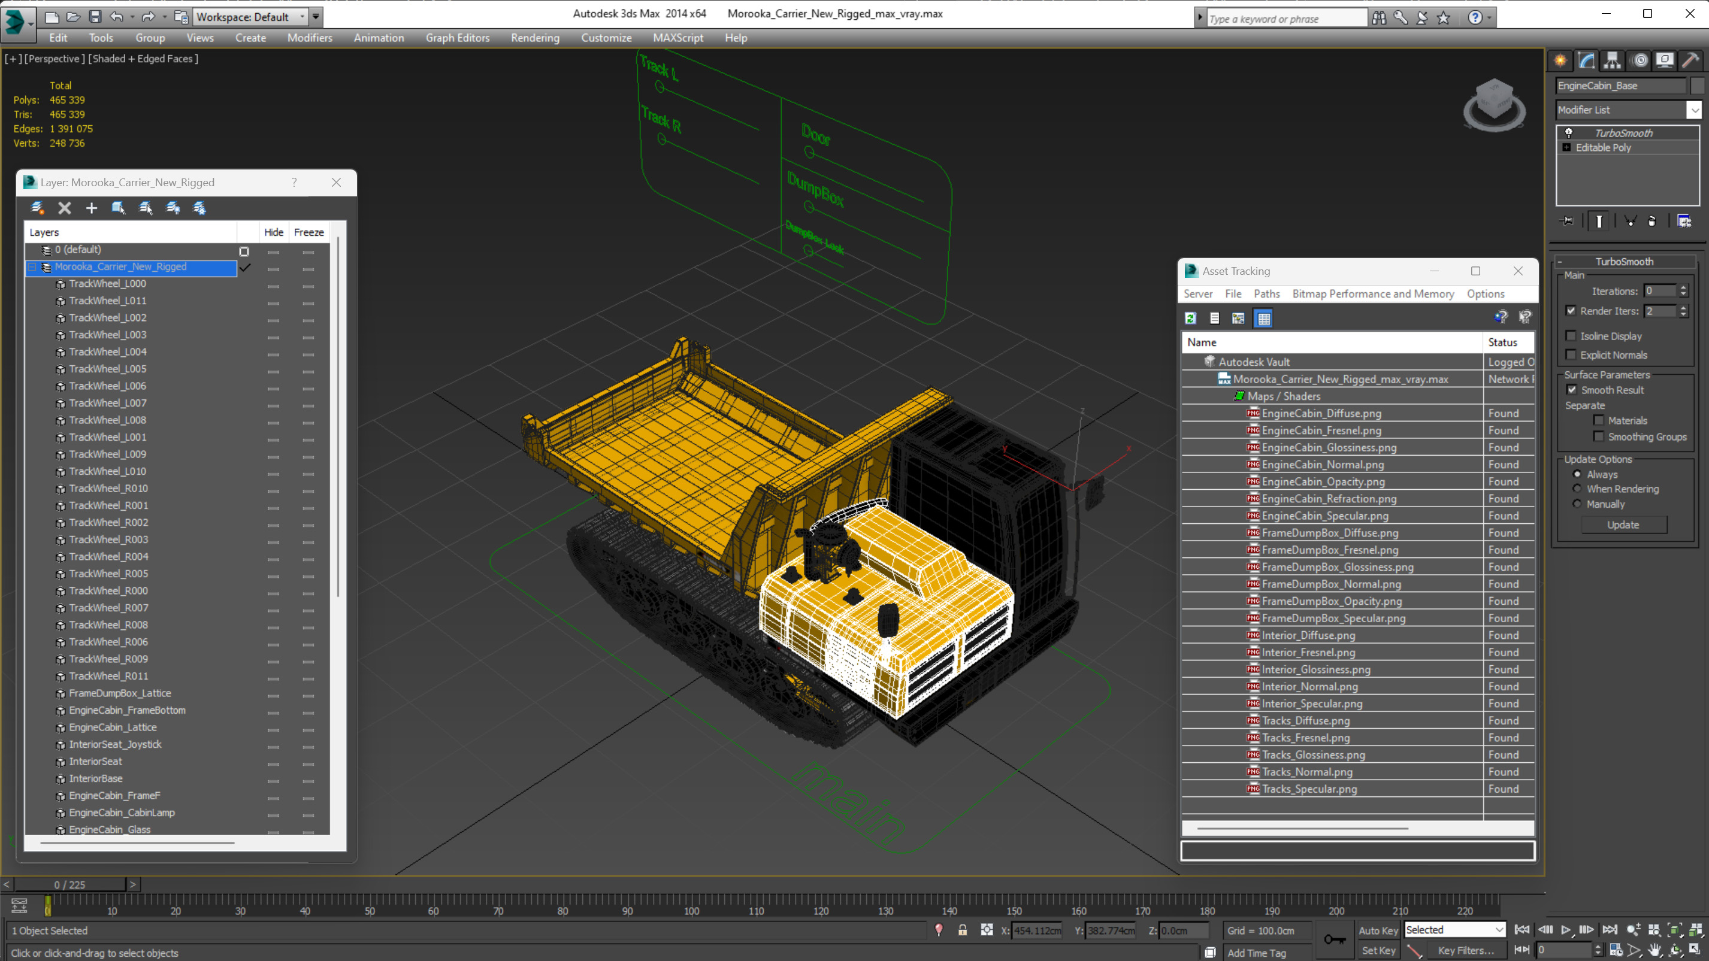The image size is (1709, 961).
Task: Go to the start frame
Action: click(x=1522, y=930)
